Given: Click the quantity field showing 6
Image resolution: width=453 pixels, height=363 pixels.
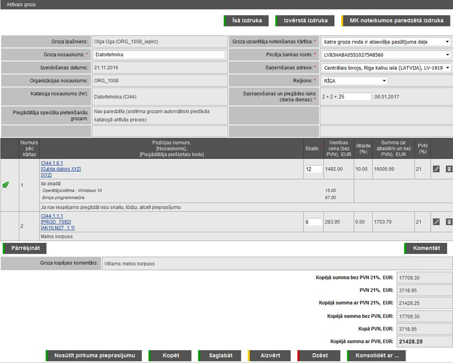Looking at the screenshot, I should pos(313,222).
